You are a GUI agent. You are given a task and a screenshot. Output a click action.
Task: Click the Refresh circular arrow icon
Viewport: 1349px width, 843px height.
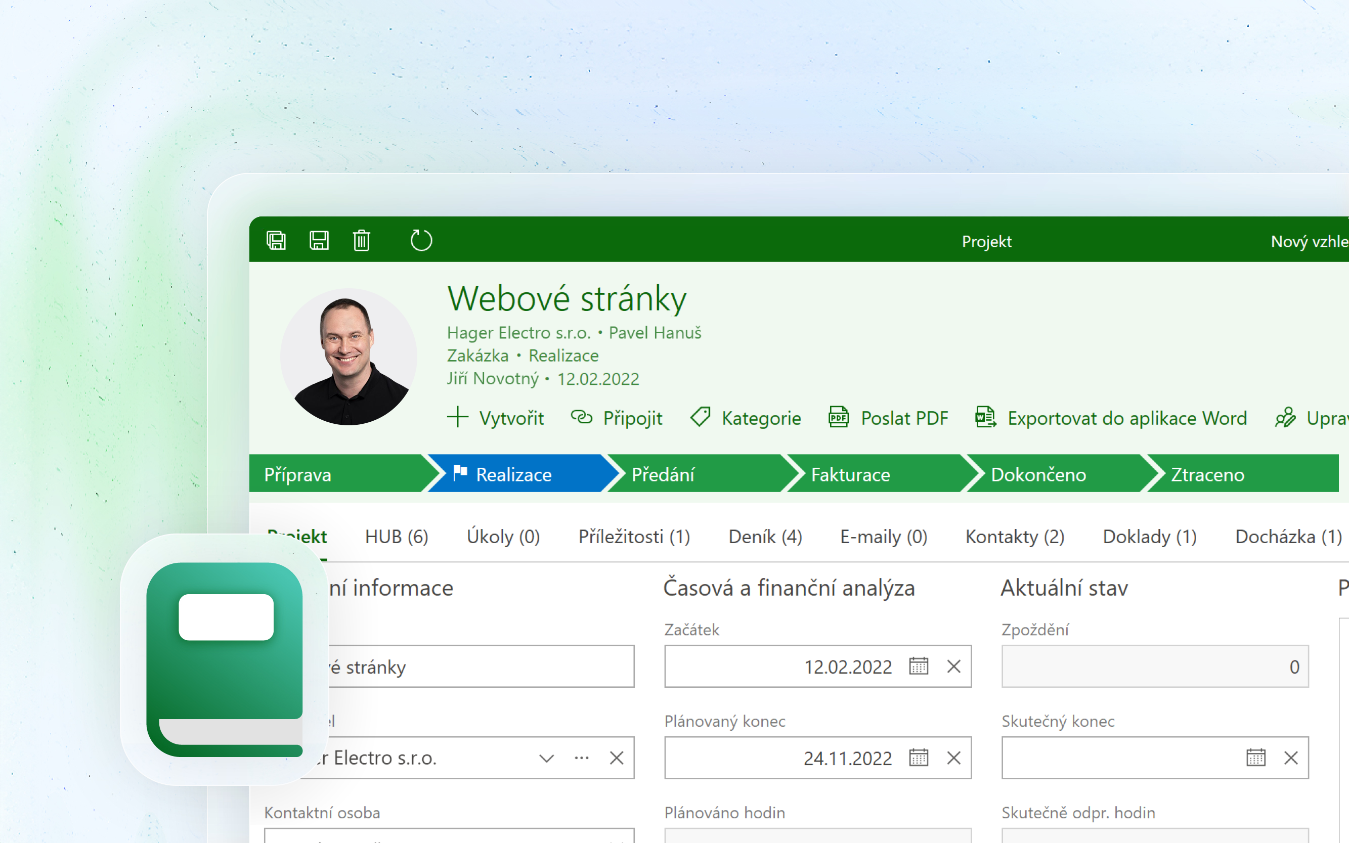(x=421, y=240)
